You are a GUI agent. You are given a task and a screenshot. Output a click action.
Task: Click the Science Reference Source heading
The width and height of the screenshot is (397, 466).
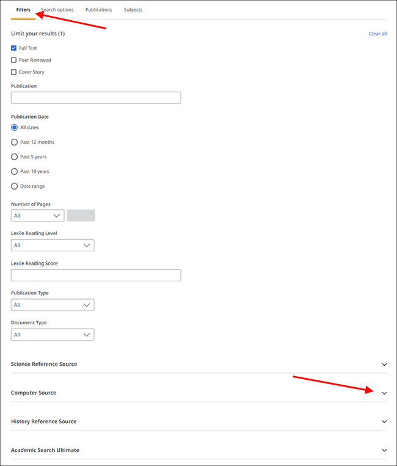point(44,364)
